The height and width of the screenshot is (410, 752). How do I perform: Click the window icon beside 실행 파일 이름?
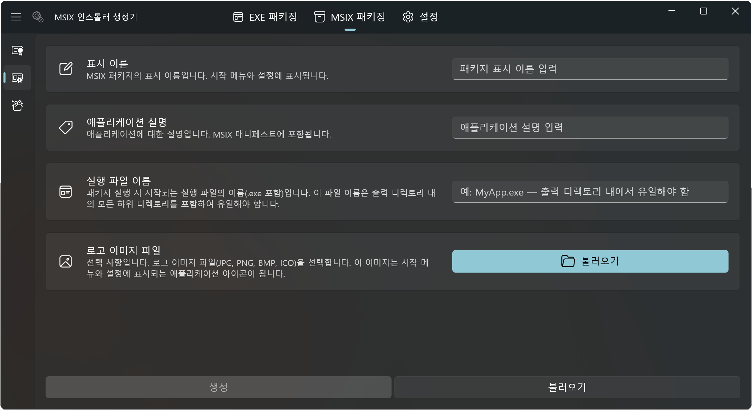click(x=66, y=192)
